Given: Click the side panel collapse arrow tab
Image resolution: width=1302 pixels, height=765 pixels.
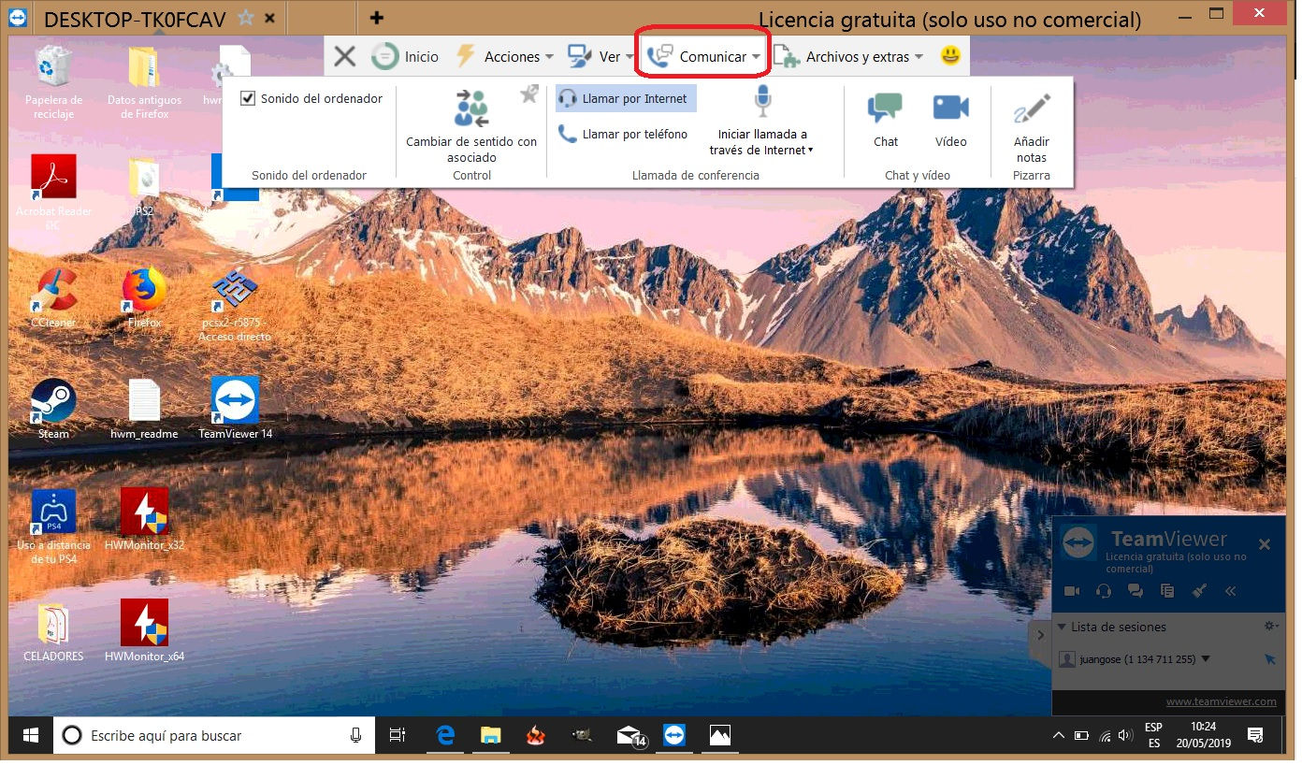Looking at the screenshot, I should point(1039,635).
